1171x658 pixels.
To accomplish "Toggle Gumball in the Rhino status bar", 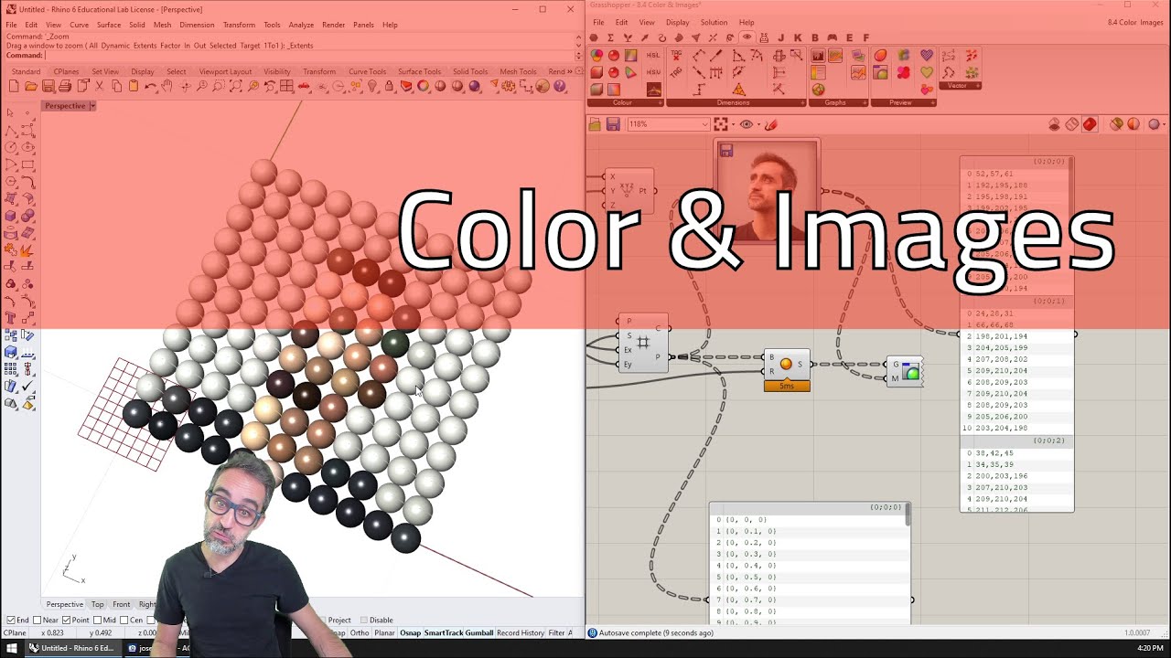I will tap(479, 632).
